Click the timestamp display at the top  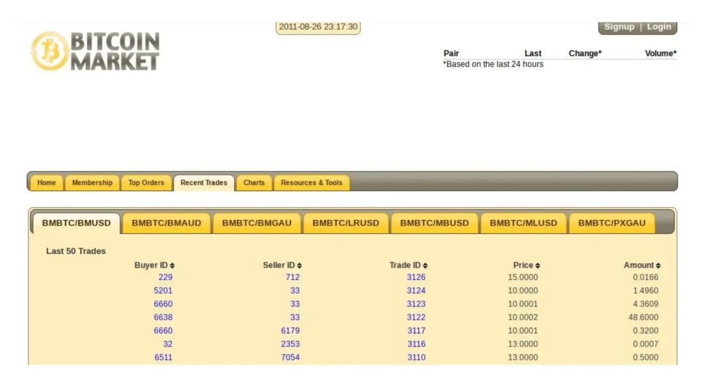pyautogui.click(x=318, y=26)
